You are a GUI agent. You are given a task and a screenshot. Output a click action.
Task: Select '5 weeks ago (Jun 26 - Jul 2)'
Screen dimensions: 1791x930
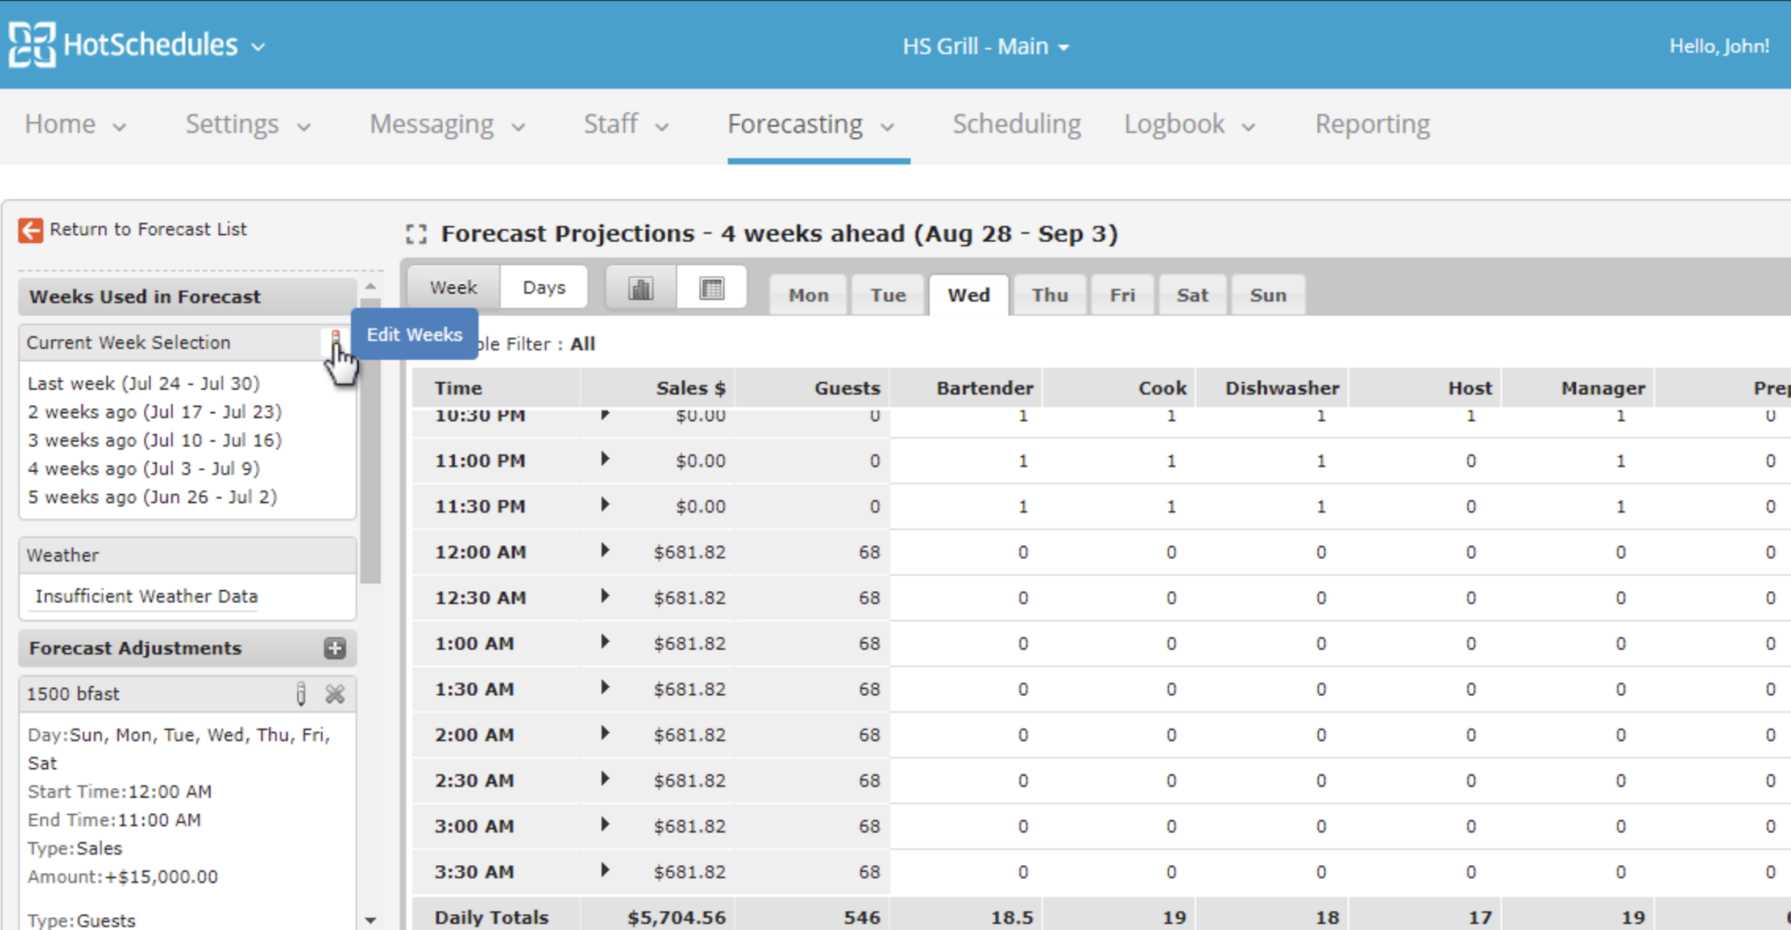click(x=152, y=497)
